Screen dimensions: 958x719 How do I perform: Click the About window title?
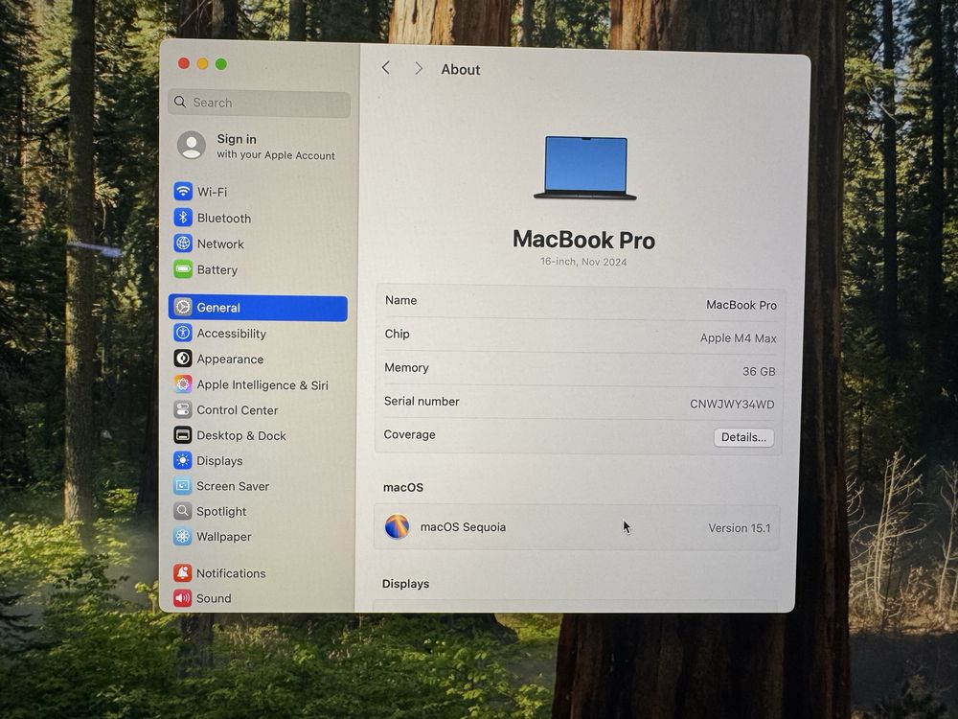click(461, 70)
